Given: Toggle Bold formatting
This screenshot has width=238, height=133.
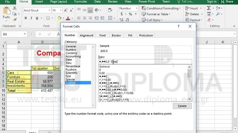Looking at the screenshot, I should pyautogui.click(x=26, y=18).
